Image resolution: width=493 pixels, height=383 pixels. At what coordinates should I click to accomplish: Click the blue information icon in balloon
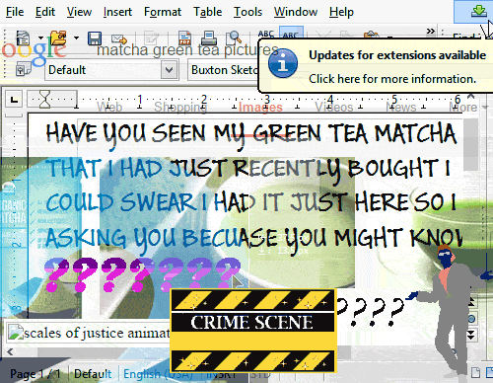click(x=283, y=63)
